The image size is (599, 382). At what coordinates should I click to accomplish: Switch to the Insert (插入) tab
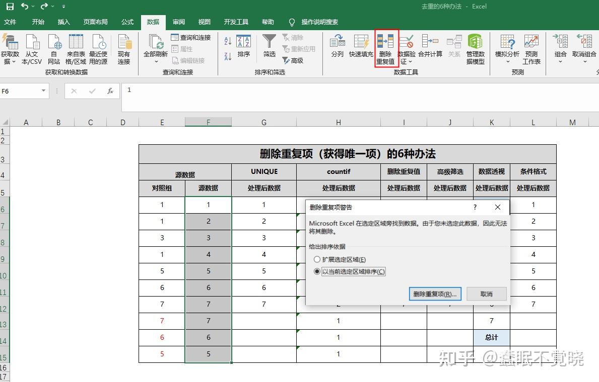64,22
